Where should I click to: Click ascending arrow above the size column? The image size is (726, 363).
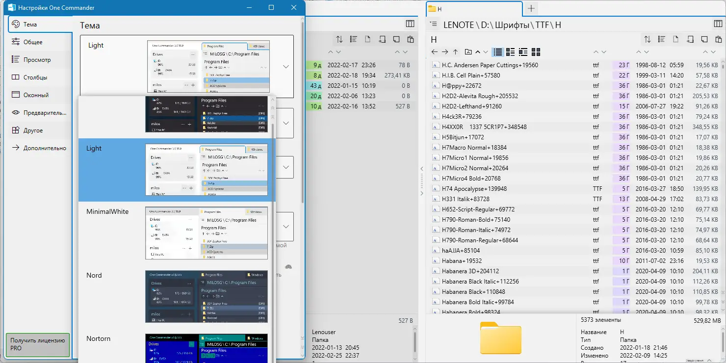[x=705, y=52]
